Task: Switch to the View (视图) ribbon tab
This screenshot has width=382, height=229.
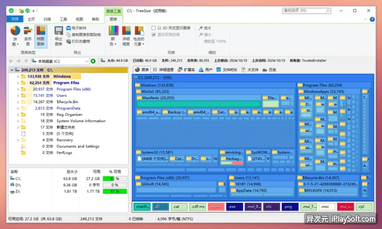Action: tap(79, 19)
